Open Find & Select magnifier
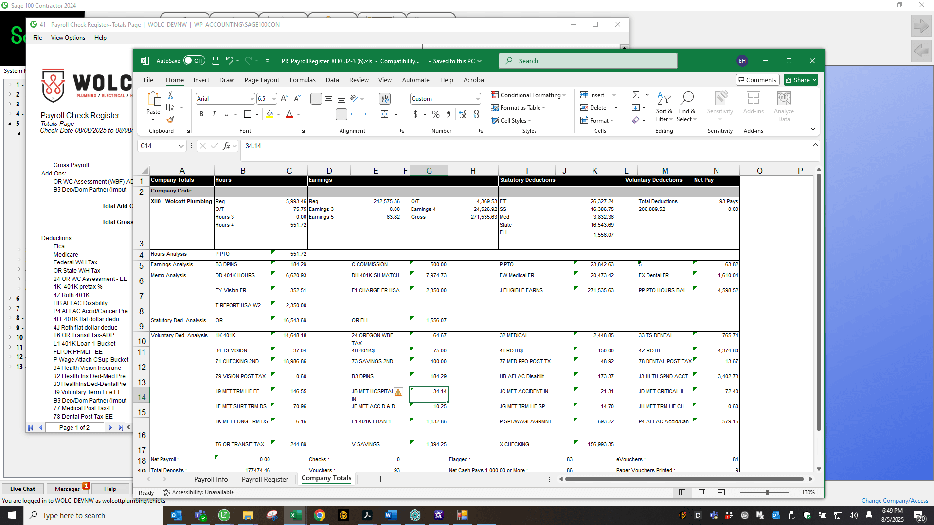The width and height of the screenshot is (934, 525). (686, 106)
